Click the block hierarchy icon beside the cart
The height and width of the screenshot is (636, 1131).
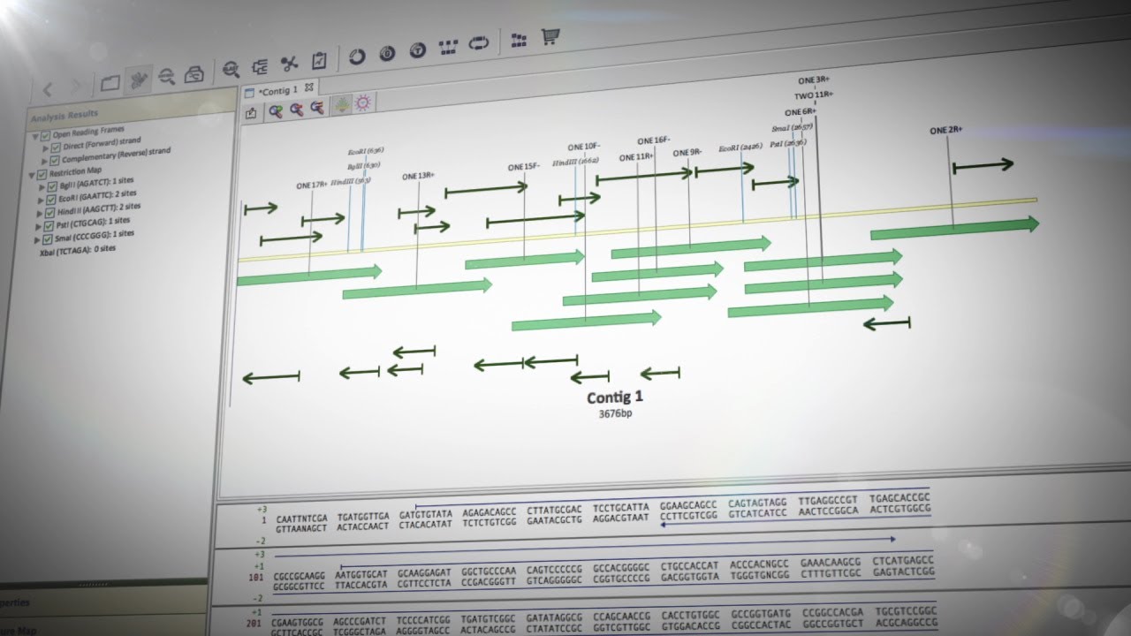(520, 40)
